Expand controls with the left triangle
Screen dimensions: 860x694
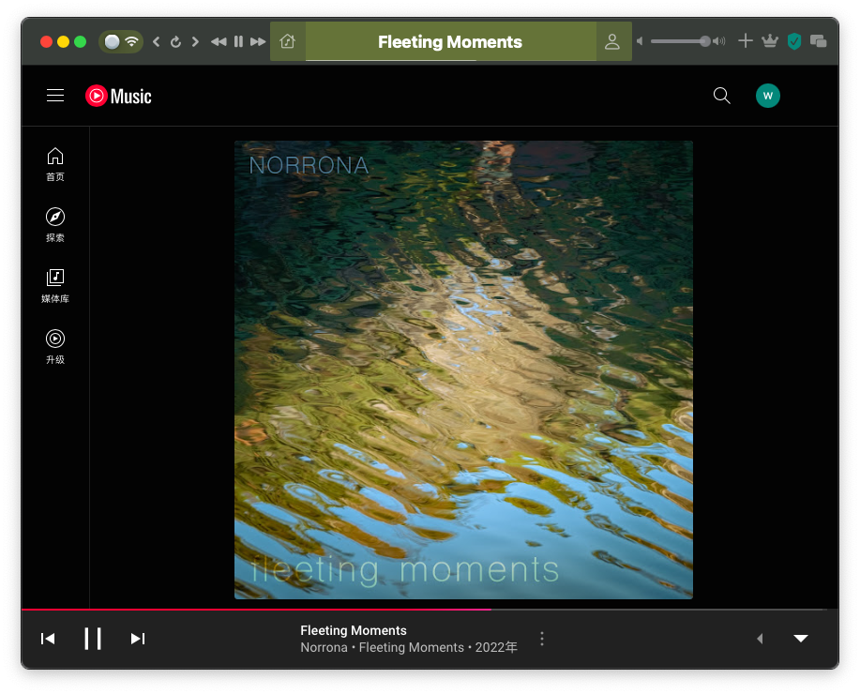(x=760, y=639)
